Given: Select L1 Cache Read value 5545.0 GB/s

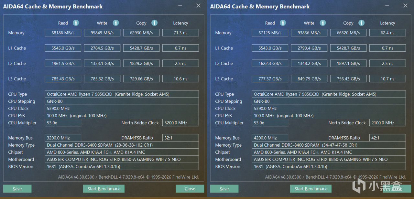Looking at the screenshot, I should (x=63, y=48).
